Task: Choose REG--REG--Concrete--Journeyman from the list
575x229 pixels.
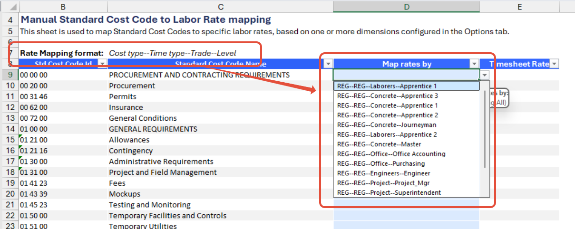Action: coord(386,125)
